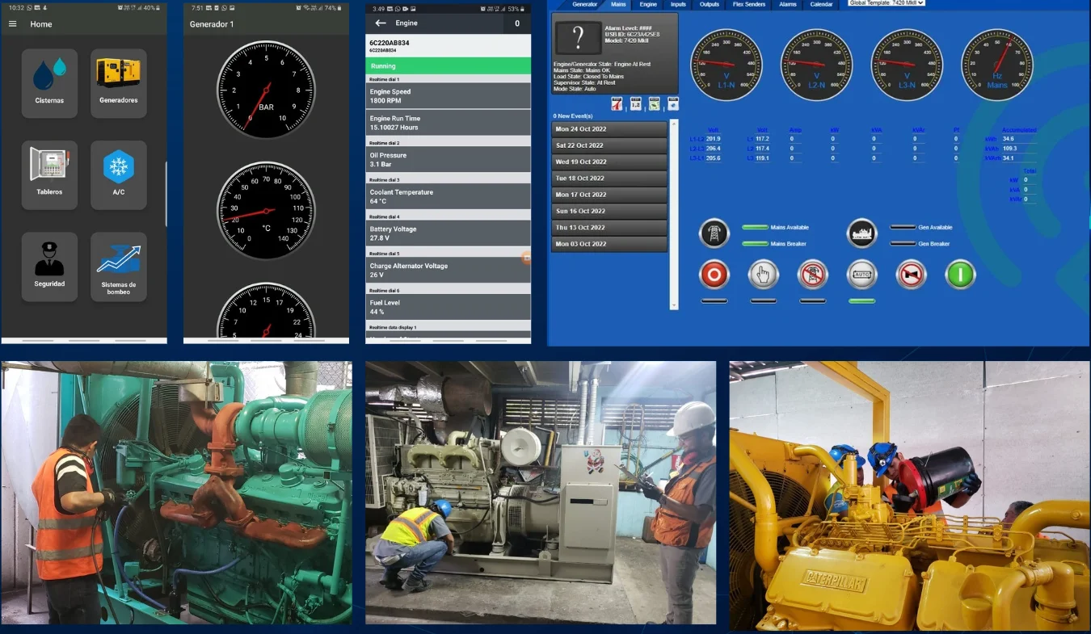Open Sistemas de bombeo tile

[x=118, y=267]
